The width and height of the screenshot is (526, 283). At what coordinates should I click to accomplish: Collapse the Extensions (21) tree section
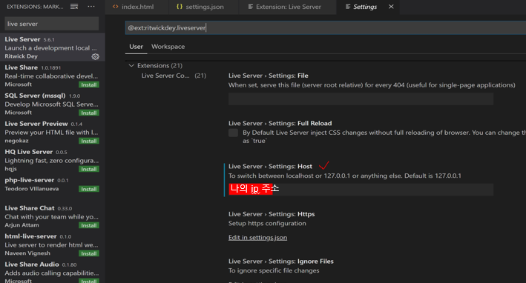[x=131, y=66]
